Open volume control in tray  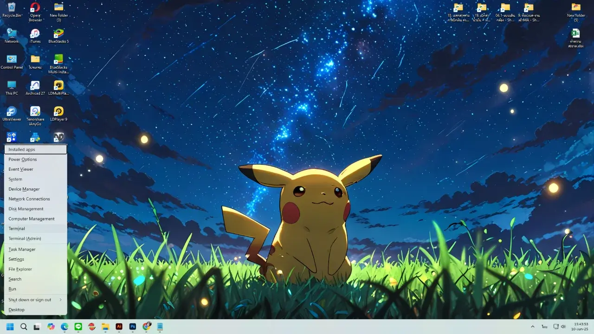pos(563,327)
